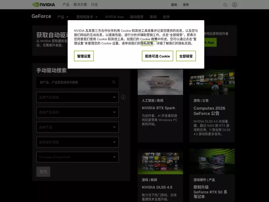Screen dimensions: 269x202
Task: Open the 选择产品系列 dropdown
Action: (77, 112)
